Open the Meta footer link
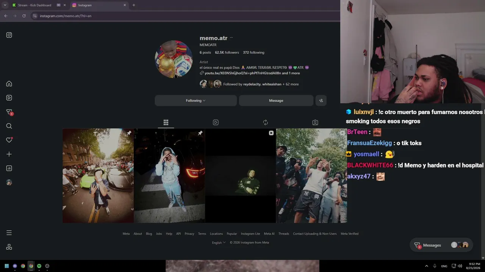 [x=126, y=234]
